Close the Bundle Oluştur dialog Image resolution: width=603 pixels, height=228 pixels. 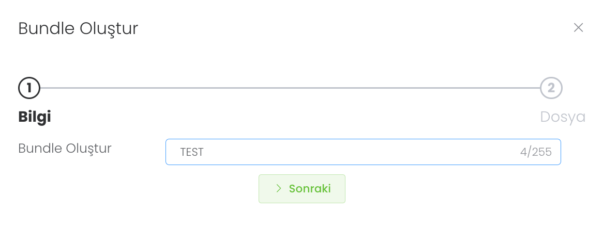tap(578, 28)
